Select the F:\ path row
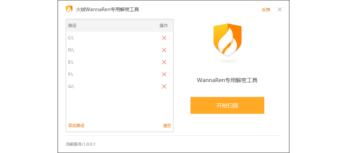 coord(120,74)
